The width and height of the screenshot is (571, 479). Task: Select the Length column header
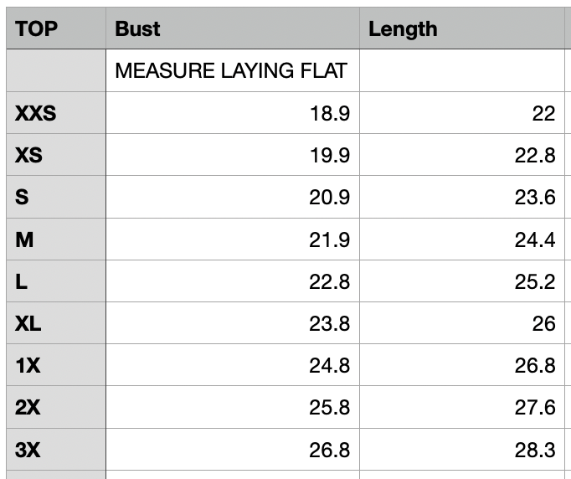click(x=462, y=28)
